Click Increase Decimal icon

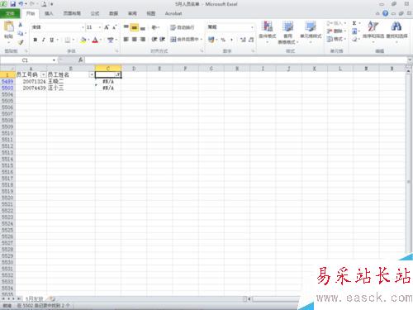pyautogui.click(x=243, y=40)
